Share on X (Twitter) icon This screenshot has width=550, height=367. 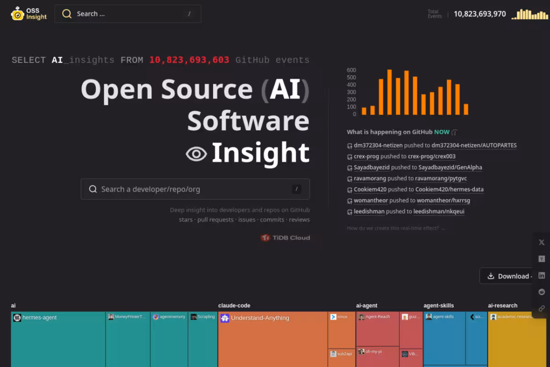(541, 242)
